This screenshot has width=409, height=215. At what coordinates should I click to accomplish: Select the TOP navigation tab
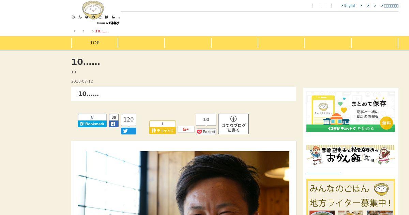pos(95,43)
